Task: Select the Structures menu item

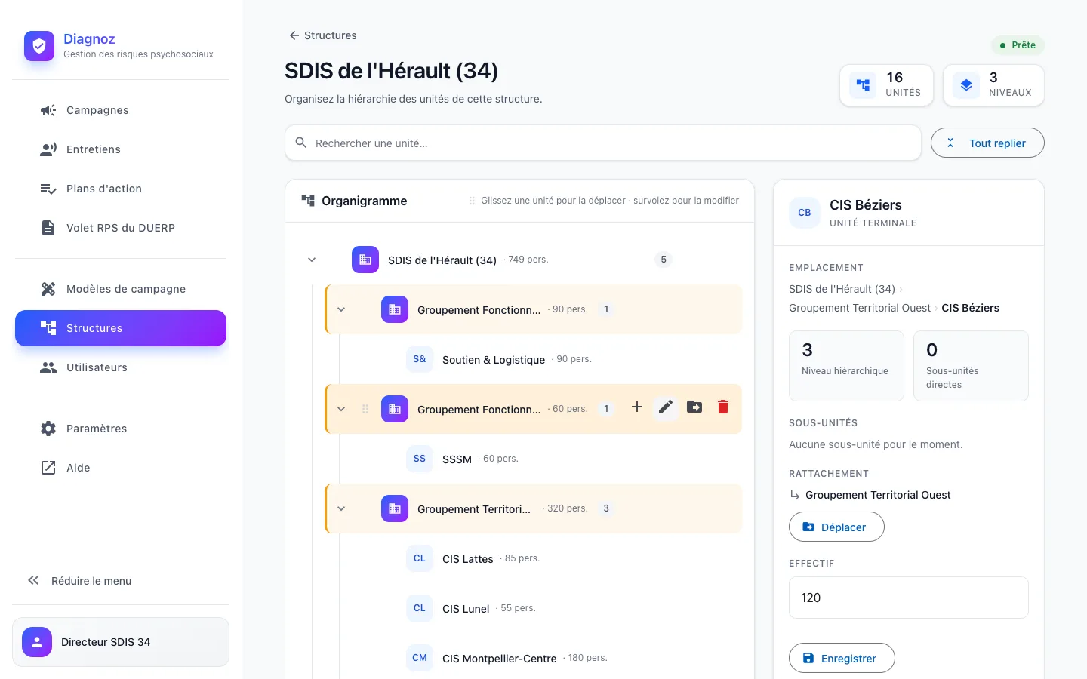Action: 121,328
